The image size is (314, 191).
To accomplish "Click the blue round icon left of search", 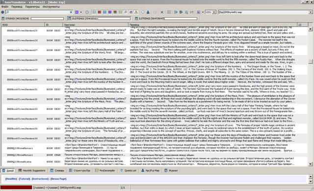I will click(x=2, y=12).
